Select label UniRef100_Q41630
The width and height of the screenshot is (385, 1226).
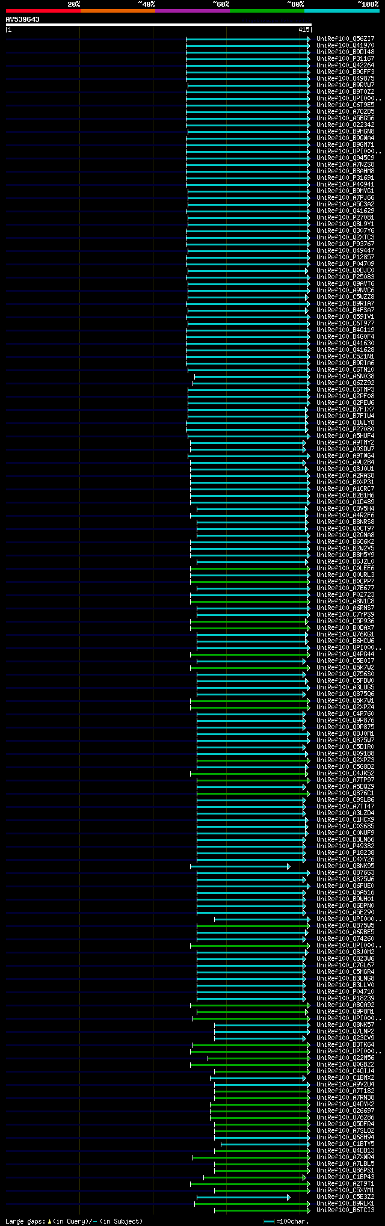345,343
